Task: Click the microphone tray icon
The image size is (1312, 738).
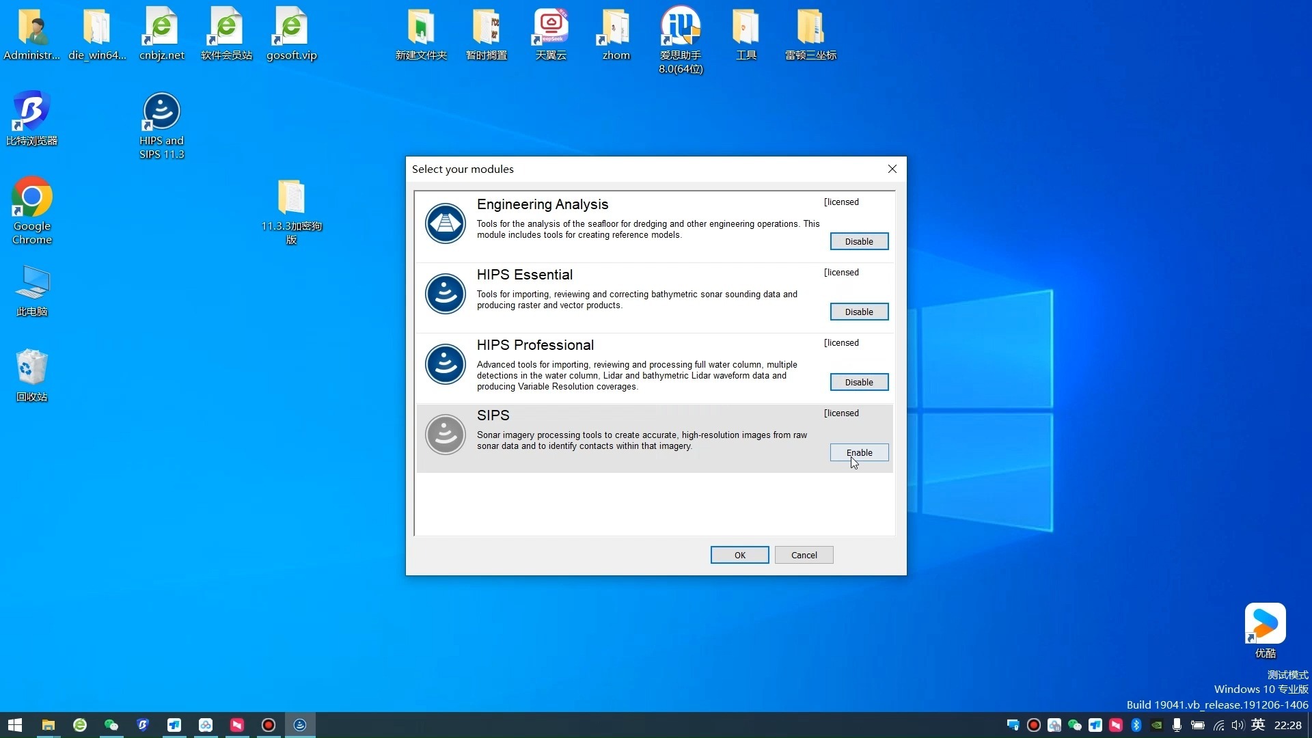Action: point(1177,725)
